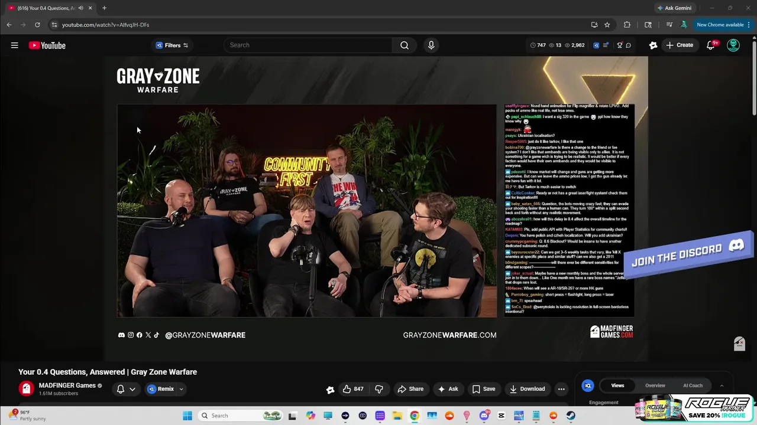Image resolution: width=757 pixels, height=425 pixels.
Task: Open the vidIQ star icon beside Create
Action: (653, 45)
